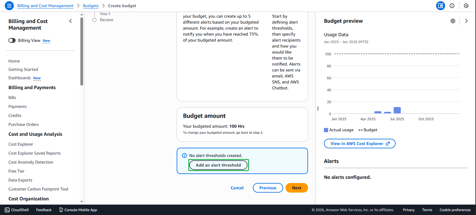The width and height of the screenshot is (476, 215).
Task: Click the Budget dashed legend item
Action: click(368, 130)
